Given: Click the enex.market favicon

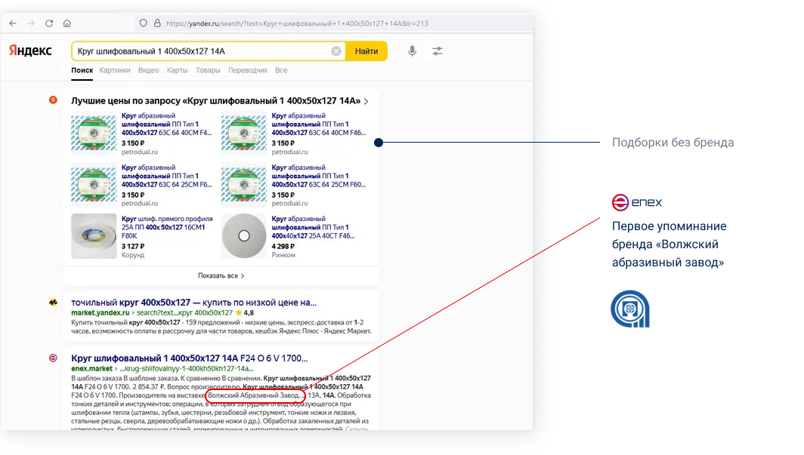Looking at the screenshot, I should pos(54,358).
